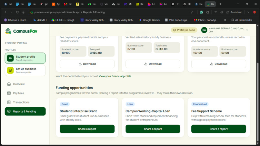Click the download icon in academic report card

[80, 64]
